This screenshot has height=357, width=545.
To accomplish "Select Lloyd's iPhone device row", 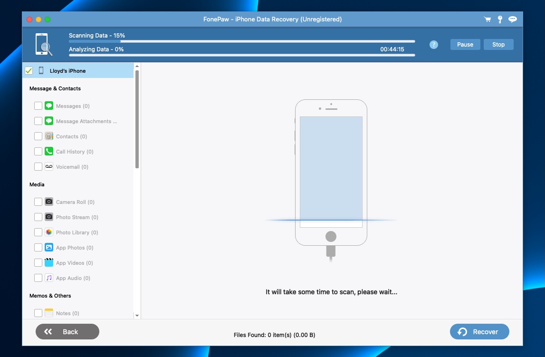I will pyautogui.click(x=78, y=70).
